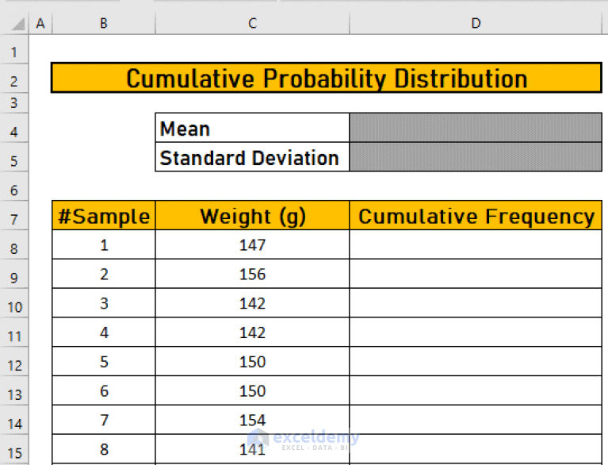This screenshot has width=608, height=465.
Task: Click sample number 8 cell
Action: click(104, 449)
